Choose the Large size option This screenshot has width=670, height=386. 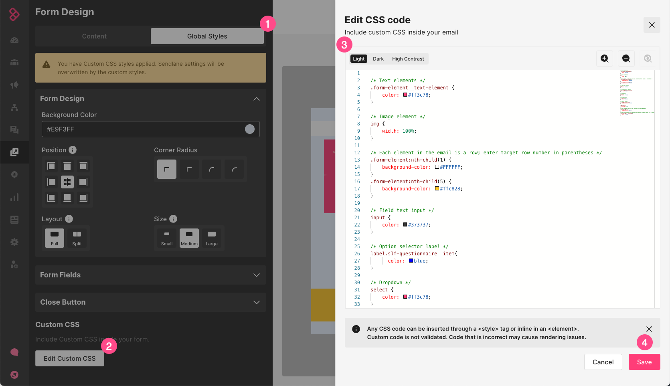coord(212,238)
